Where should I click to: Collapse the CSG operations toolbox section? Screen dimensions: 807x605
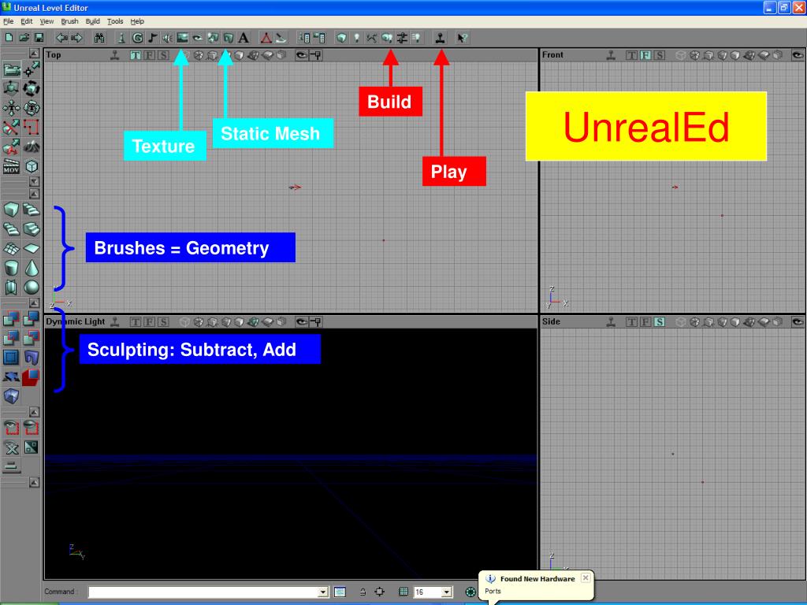34,303
